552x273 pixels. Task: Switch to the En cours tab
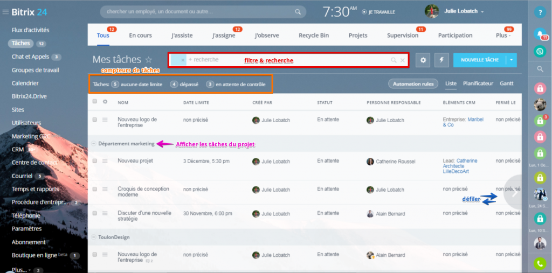(141, 35)
